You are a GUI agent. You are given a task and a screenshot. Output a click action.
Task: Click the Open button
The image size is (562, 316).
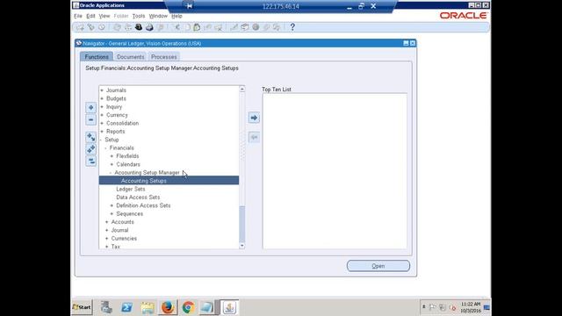(x=378, y=266)
